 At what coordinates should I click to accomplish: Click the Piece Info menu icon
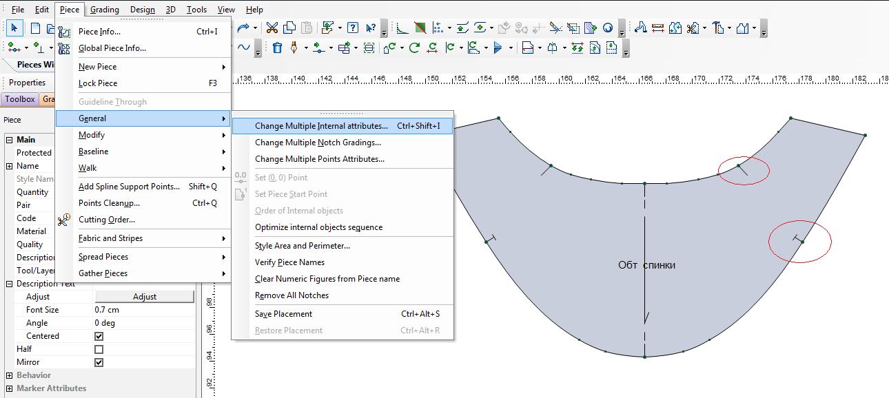(x=64, y=31)
